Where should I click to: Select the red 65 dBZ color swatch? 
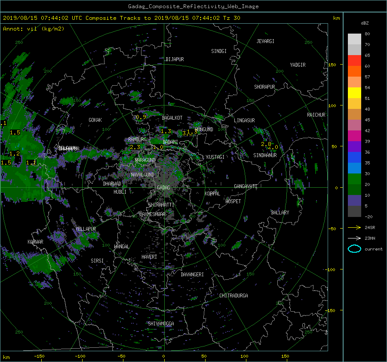(354, 61)
